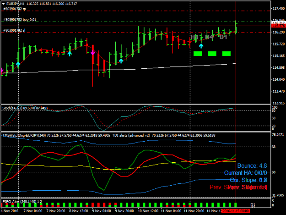Click the red 'Prev. Slope' readout
The height and width of the screenshot is (215, 286).
click(x=238, y=187)
